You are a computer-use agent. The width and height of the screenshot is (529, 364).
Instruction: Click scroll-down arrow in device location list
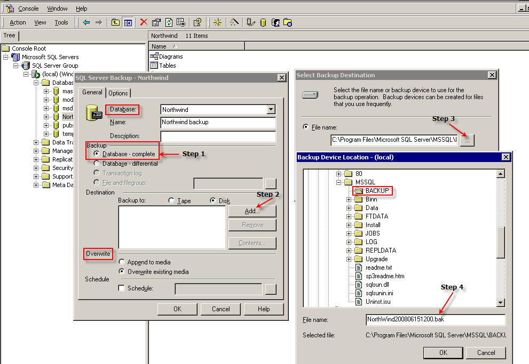pyautogui.click(x=501, y=303)
